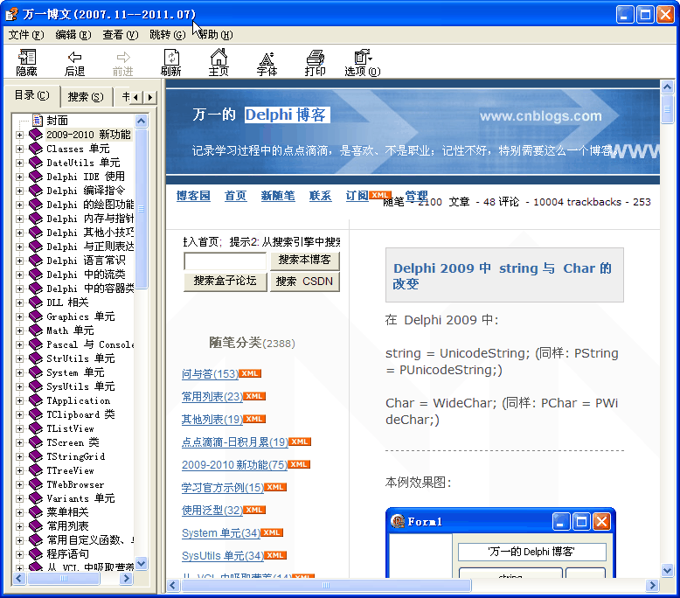Open the 文件 menu
The image size is (680, 598).
coord(25,35)
